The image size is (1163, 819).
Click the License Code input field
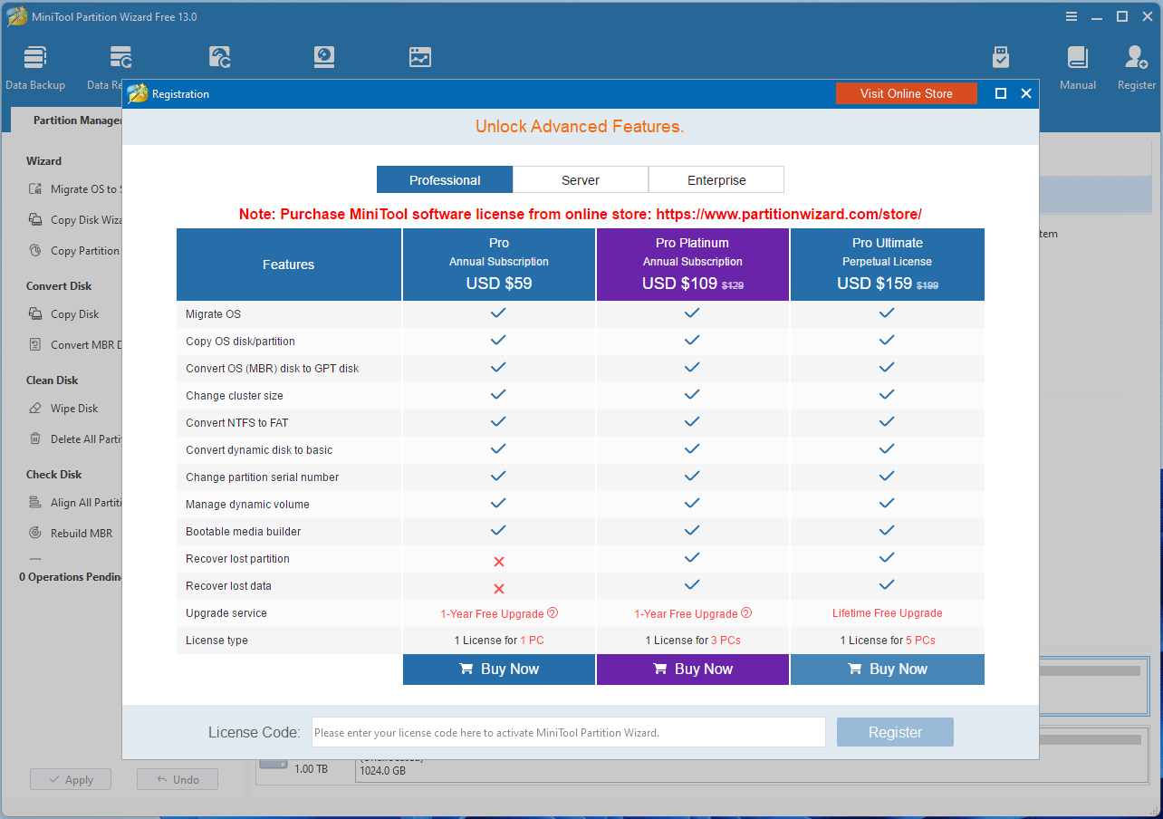pos(568,732)
